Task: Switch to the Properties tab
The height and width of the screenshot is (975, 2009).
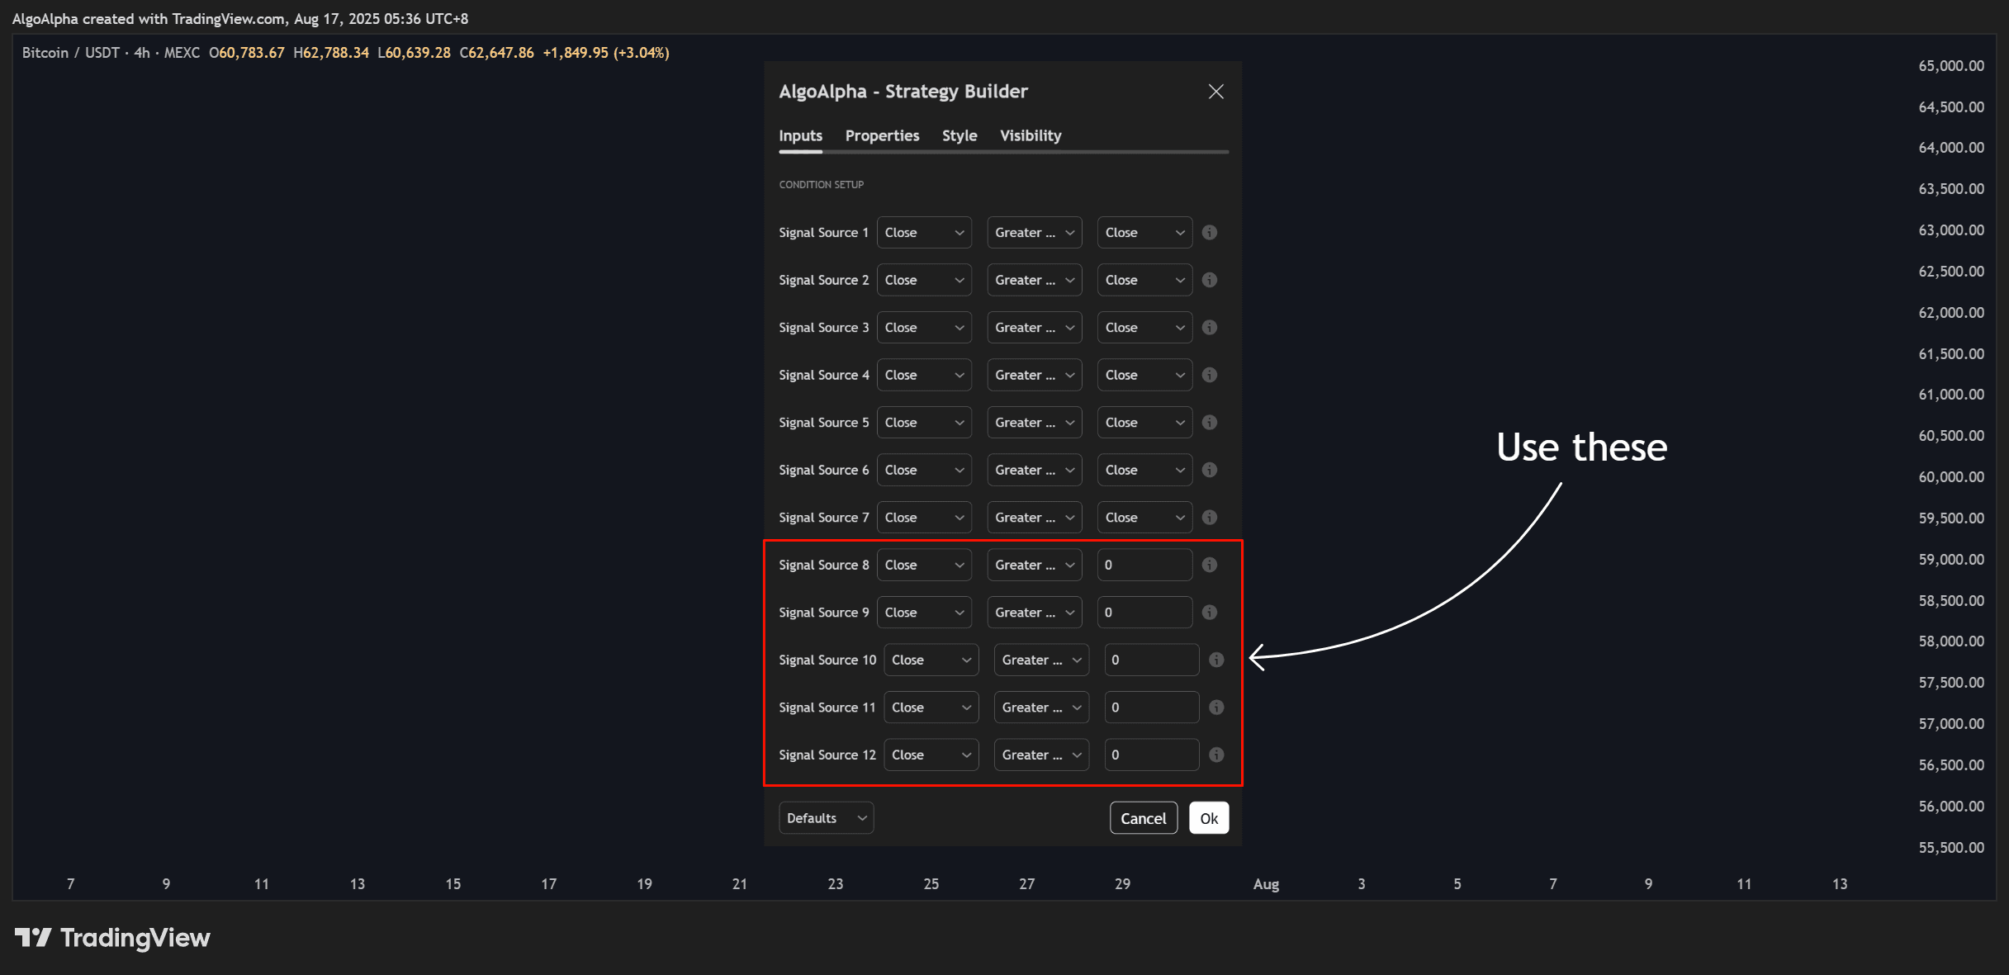Action: [x=882, y=135]
